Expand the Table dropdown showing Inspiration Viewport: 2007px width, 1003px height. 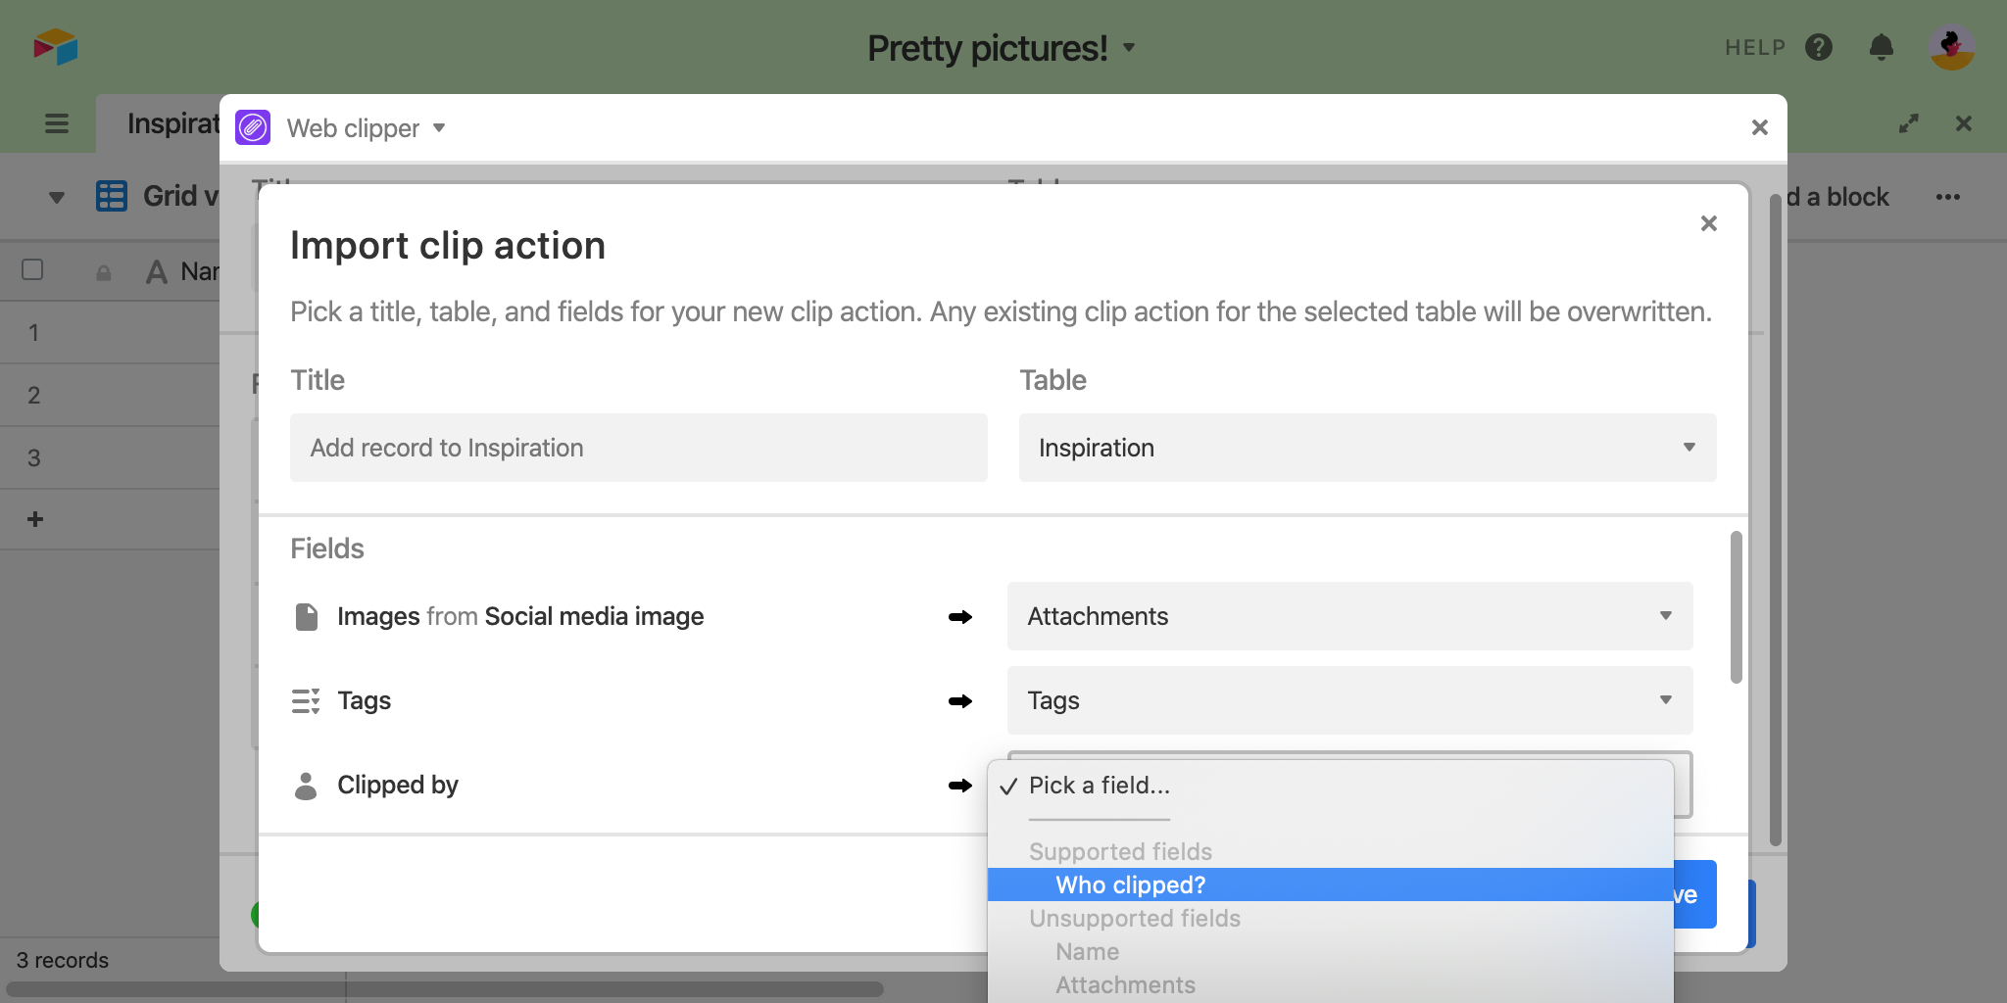(x=1367, y=448)
